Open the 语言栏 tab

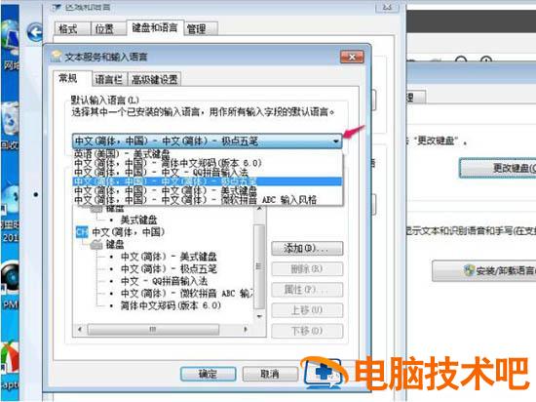click(x=110, y=79)
